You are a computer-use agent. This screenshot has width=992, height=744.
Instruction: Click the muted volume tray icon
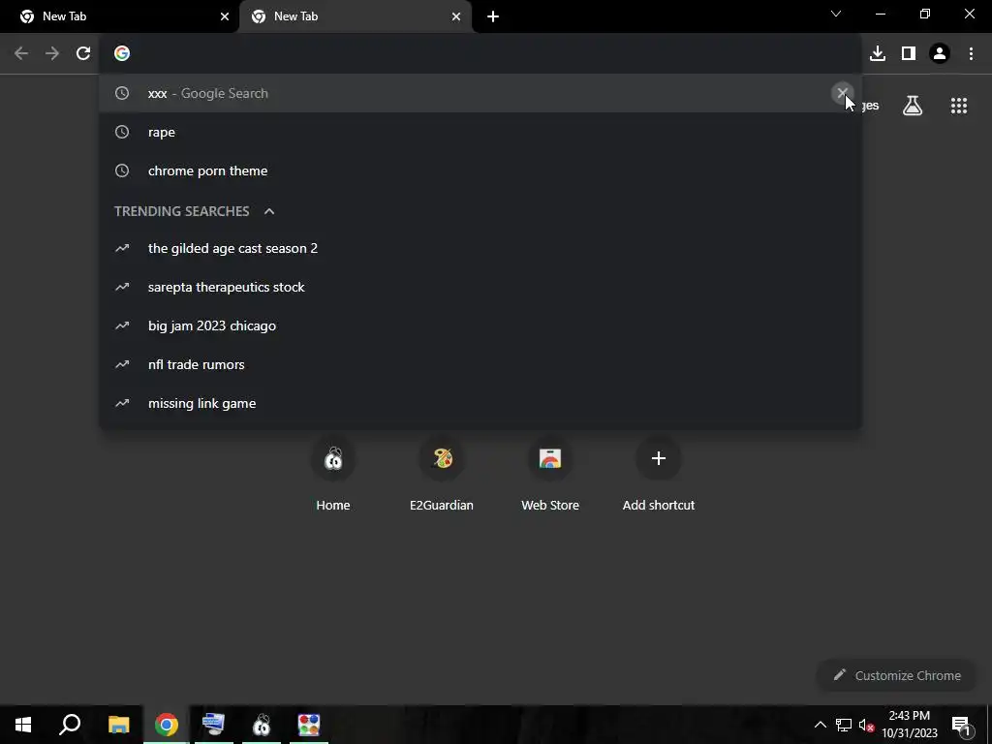(866, 725)
